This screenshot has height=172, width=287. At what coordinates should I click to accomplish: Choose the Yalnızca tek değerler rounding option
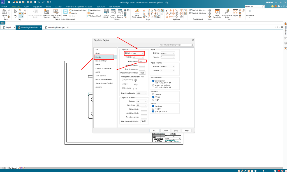click(153, 85)
